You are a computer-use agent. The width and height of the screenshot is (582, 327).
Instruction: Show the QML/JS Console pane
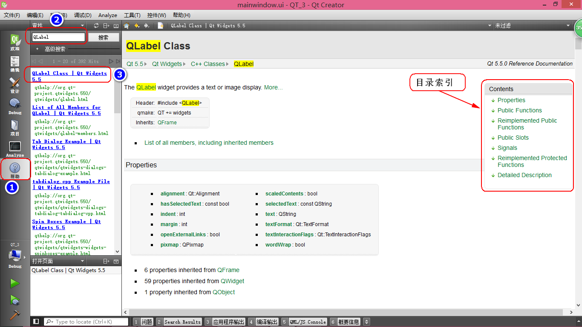click(x=304, y=322)
